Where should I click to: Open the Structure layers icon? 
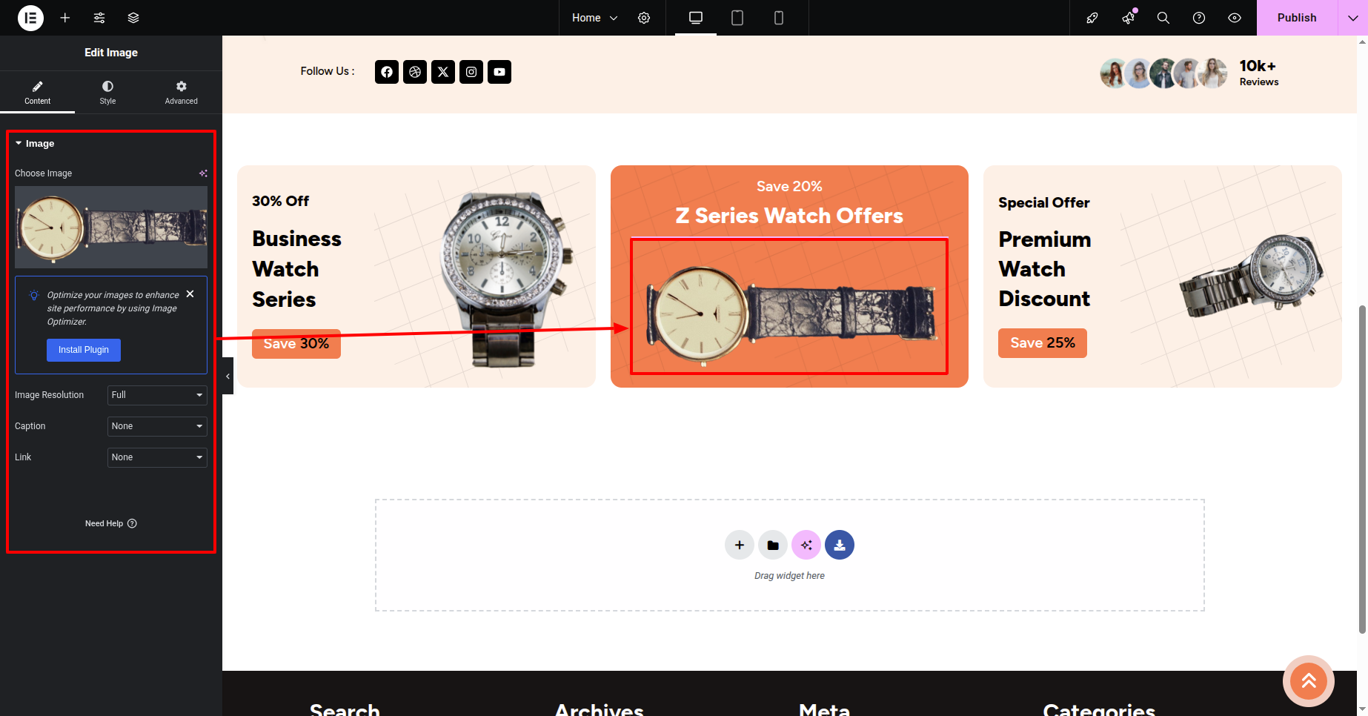point(133,18)
